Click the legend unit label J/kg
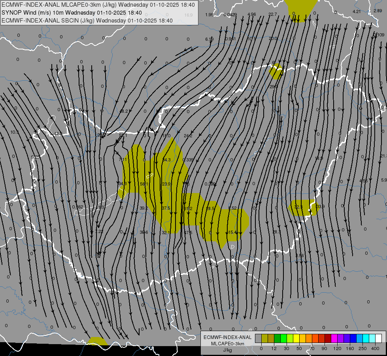387x356 pixels. pos(227,350)
